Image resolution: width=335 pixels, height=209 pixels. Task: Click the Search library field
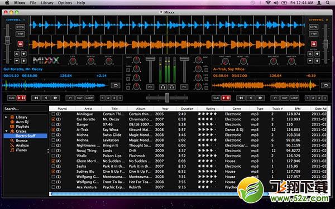click(x=25, y=109)
